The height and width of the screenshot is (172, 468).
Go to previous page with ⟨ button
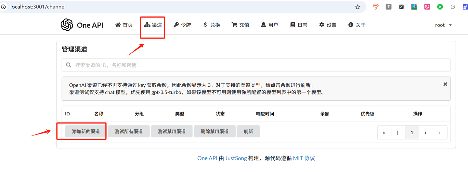[x=398, y=133]
